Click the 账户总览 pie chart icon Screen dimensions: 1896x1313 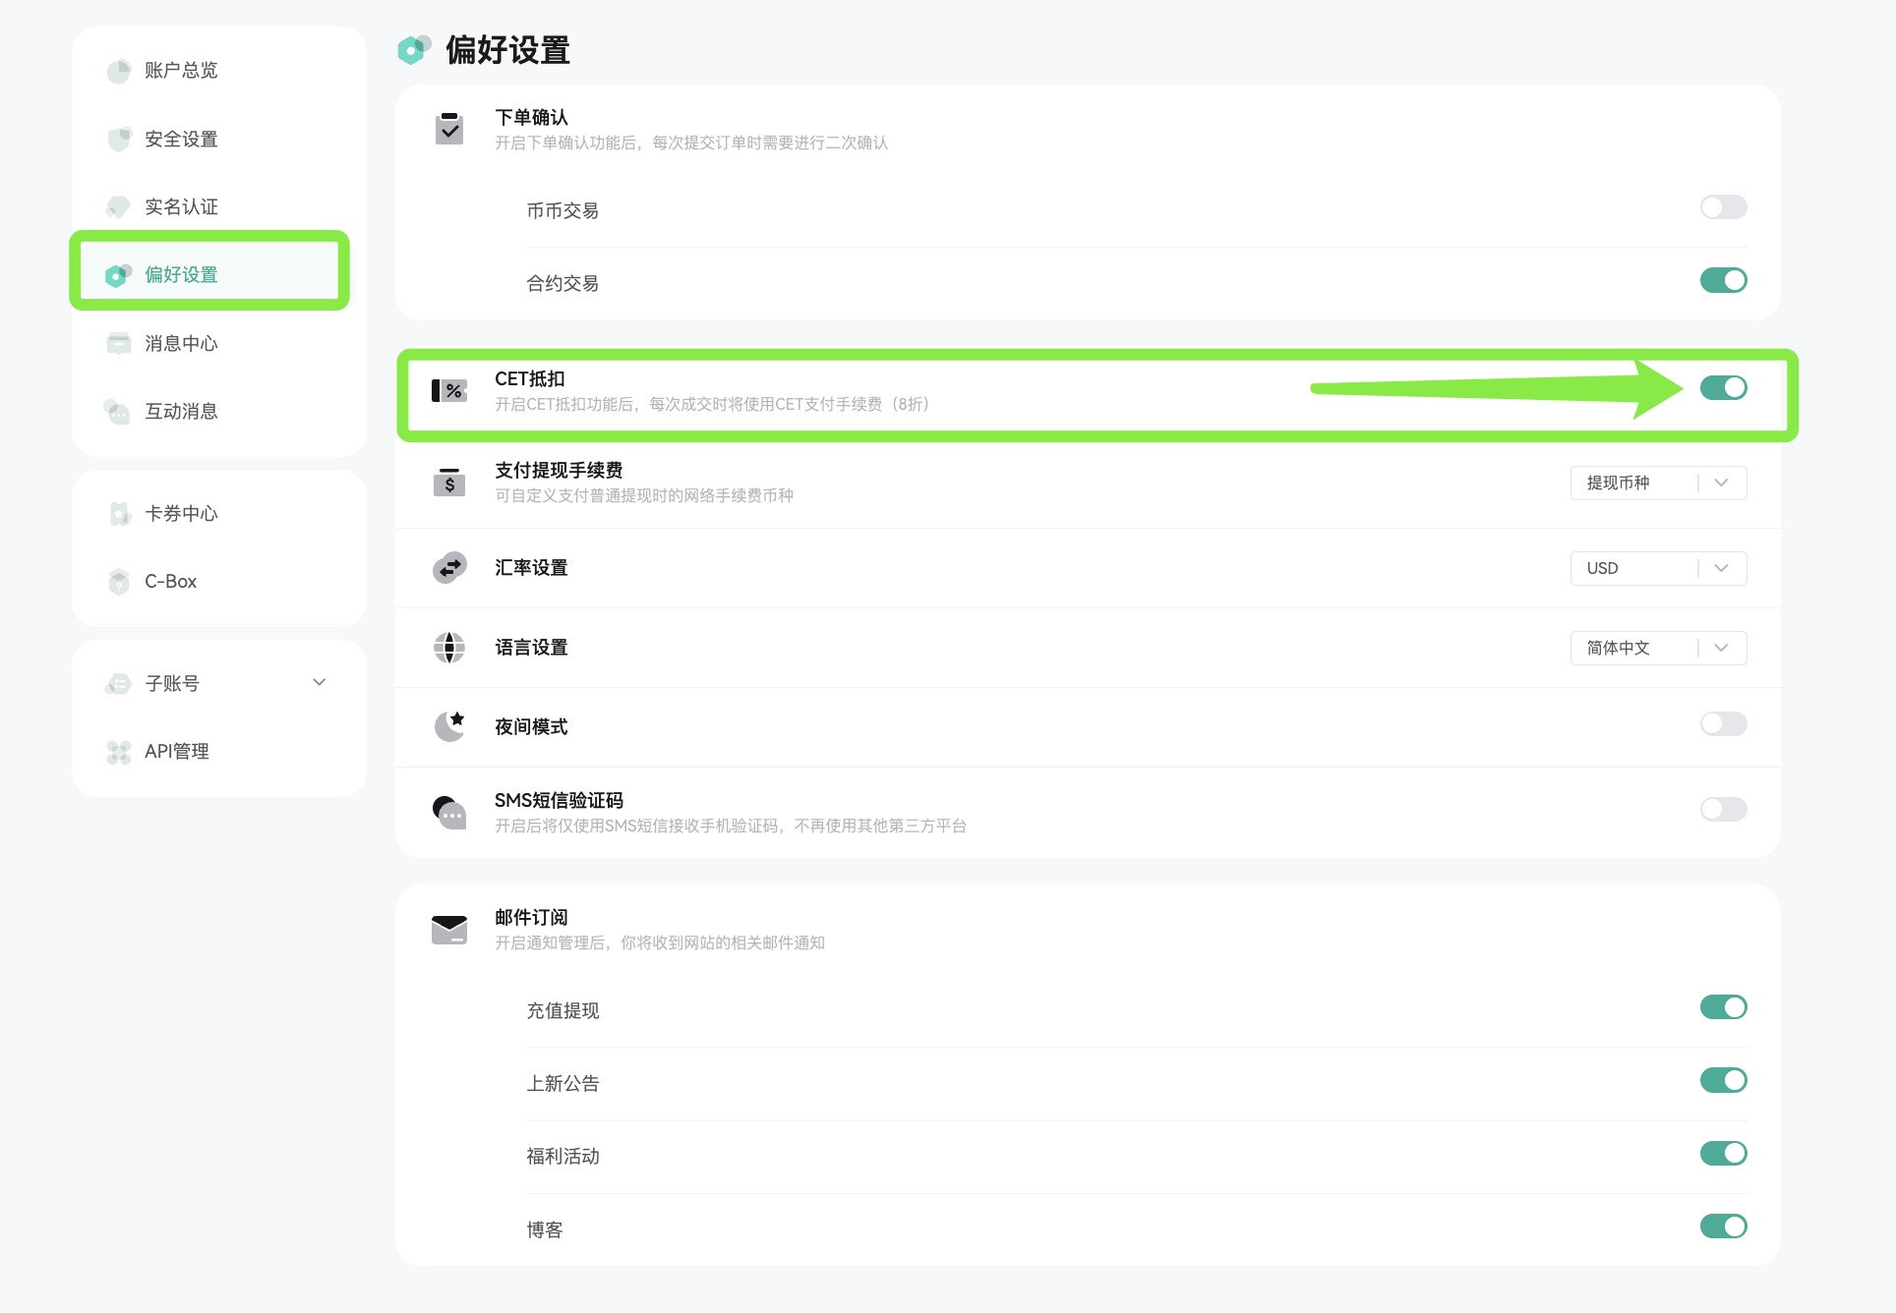pos(119,71)
